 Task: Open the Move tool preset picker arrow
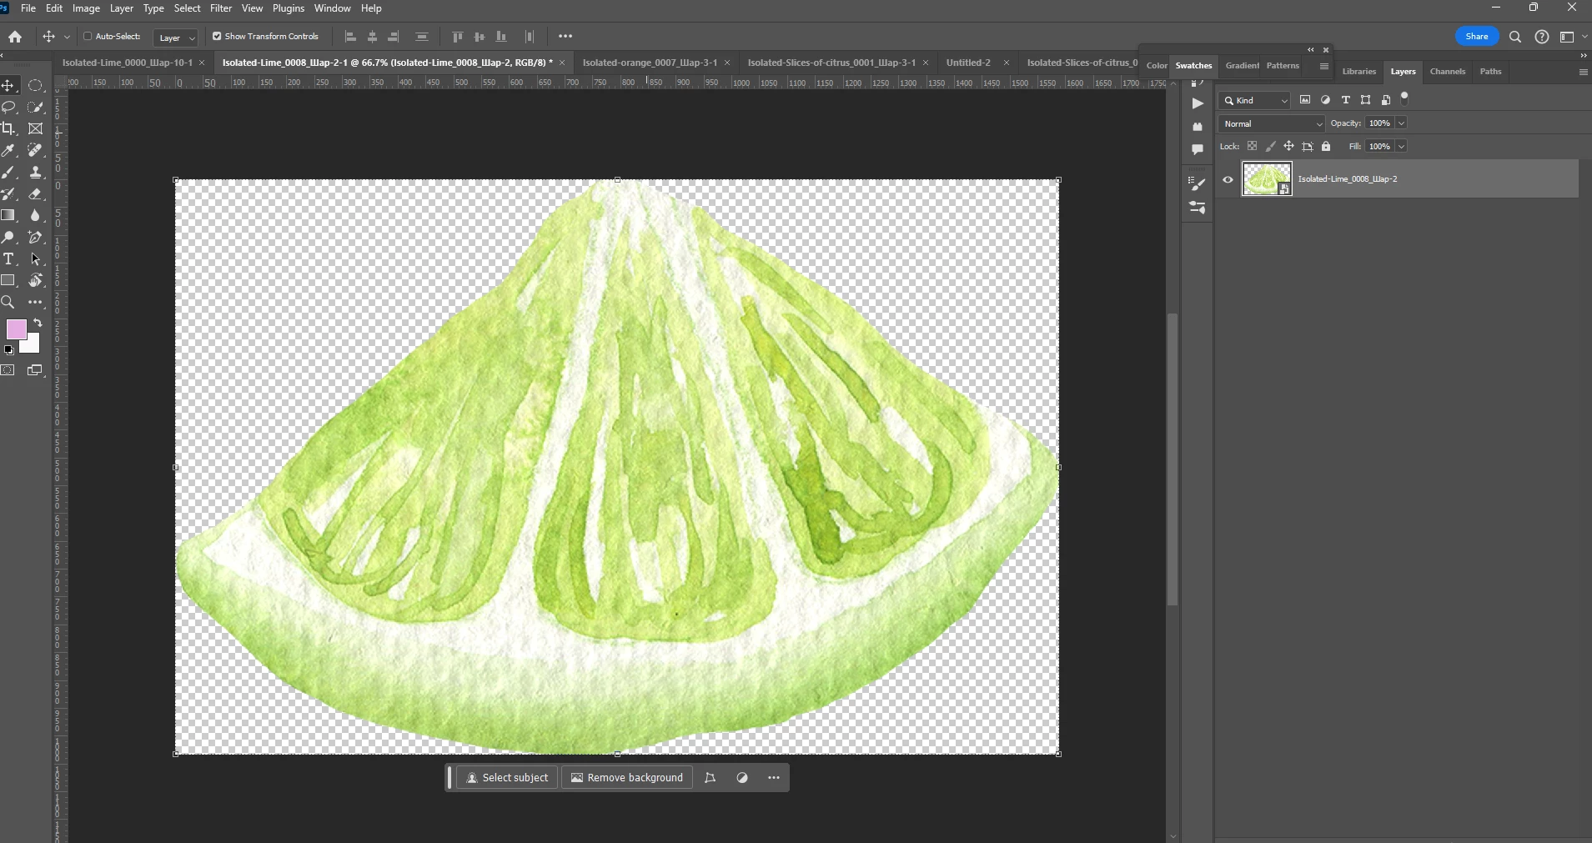(x=67, y=37)
